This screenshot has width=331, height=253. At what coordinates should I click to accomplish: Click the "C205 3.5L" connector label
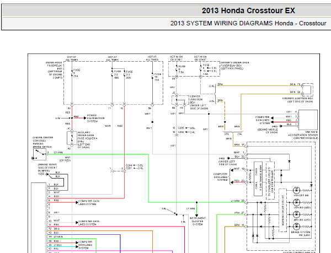tap(186, 128)
